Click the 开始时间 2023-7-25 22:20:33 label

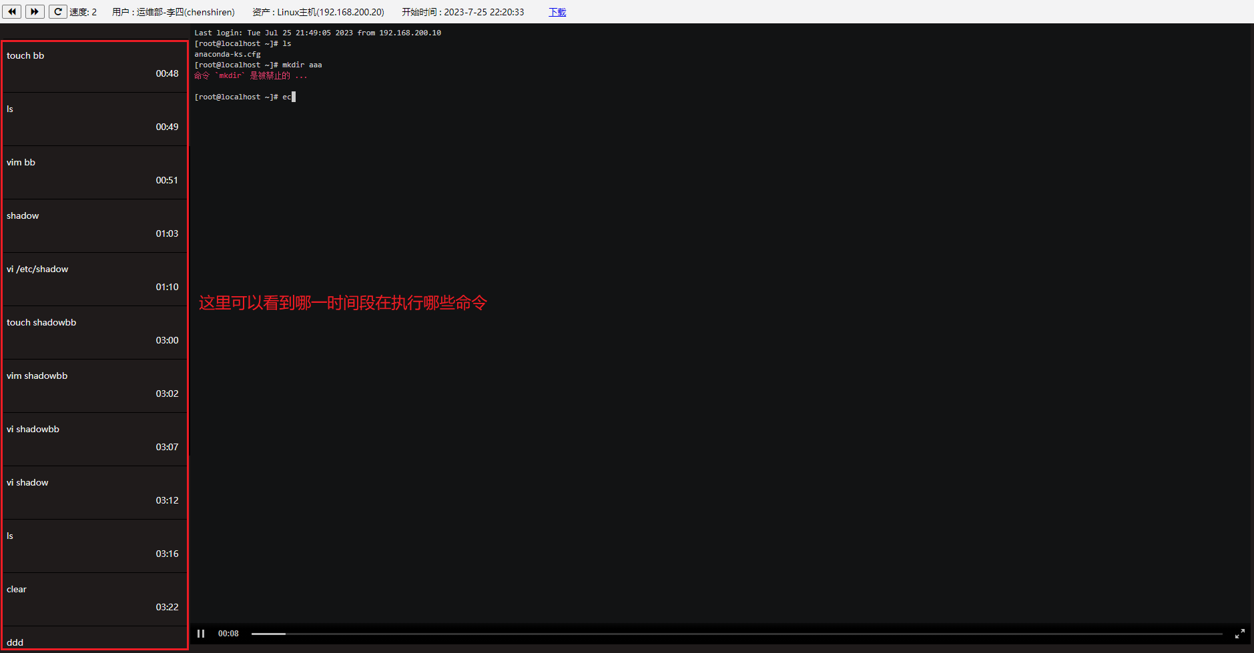[463, 12]
